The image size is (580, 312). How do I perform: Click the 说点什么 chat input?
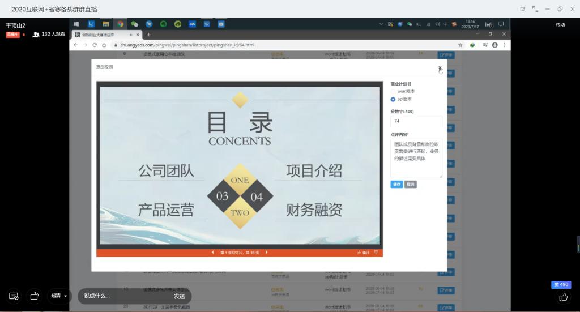122,296
